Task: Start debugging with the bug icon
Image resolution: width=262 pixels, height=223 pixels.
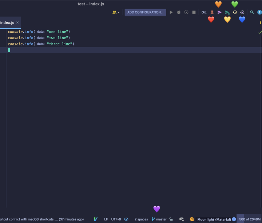Action: 179,12
